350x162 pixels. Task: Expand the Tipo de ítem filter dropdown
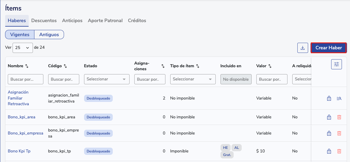[x=193, y=79]
